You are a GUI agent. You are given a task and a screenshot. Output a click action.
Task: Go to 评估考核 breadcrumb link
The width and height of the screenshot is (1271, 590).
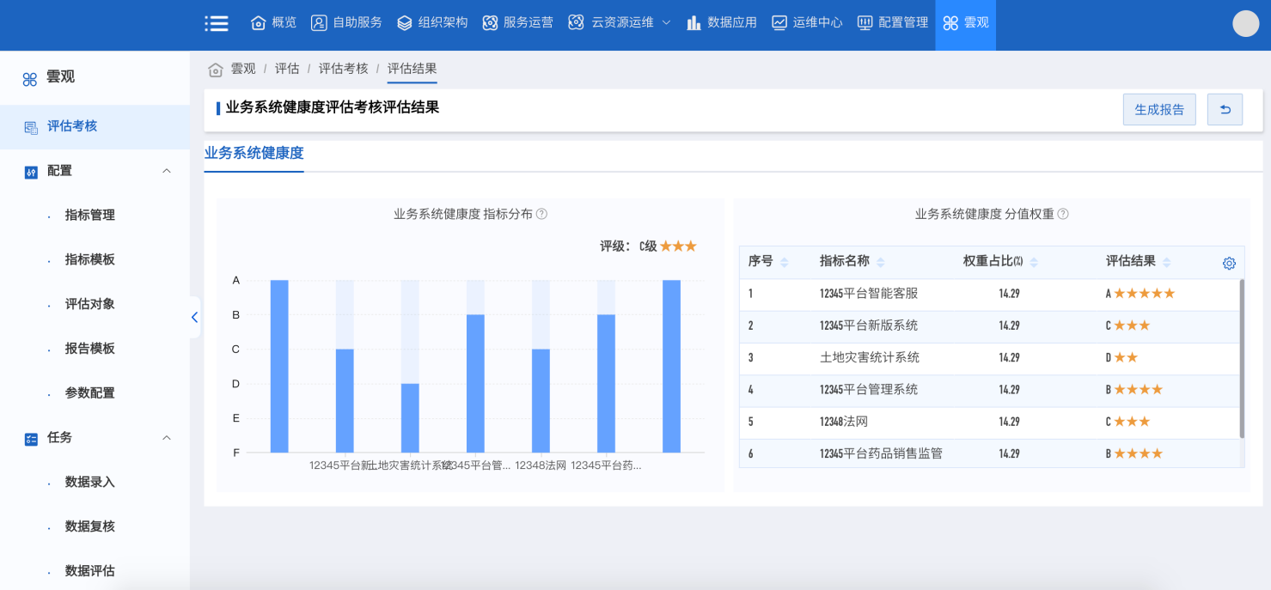click(343, 69)
